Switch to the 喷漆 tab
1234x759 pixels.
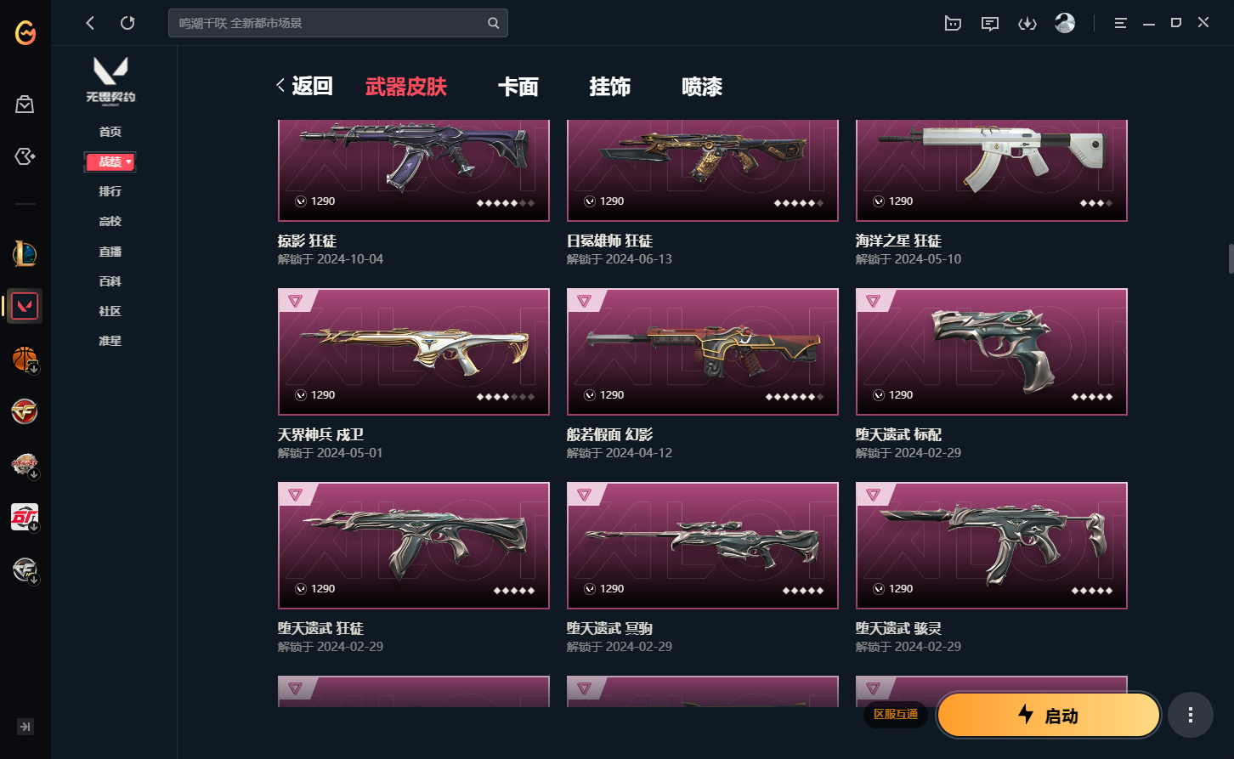pos(702,87)
